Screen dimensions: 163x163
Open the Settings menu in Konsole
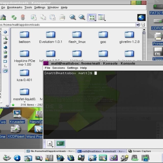coord(73,68)
